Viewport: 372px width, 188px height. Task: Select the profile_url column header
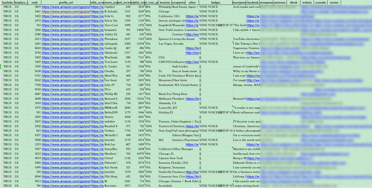[x=66, y=2]
